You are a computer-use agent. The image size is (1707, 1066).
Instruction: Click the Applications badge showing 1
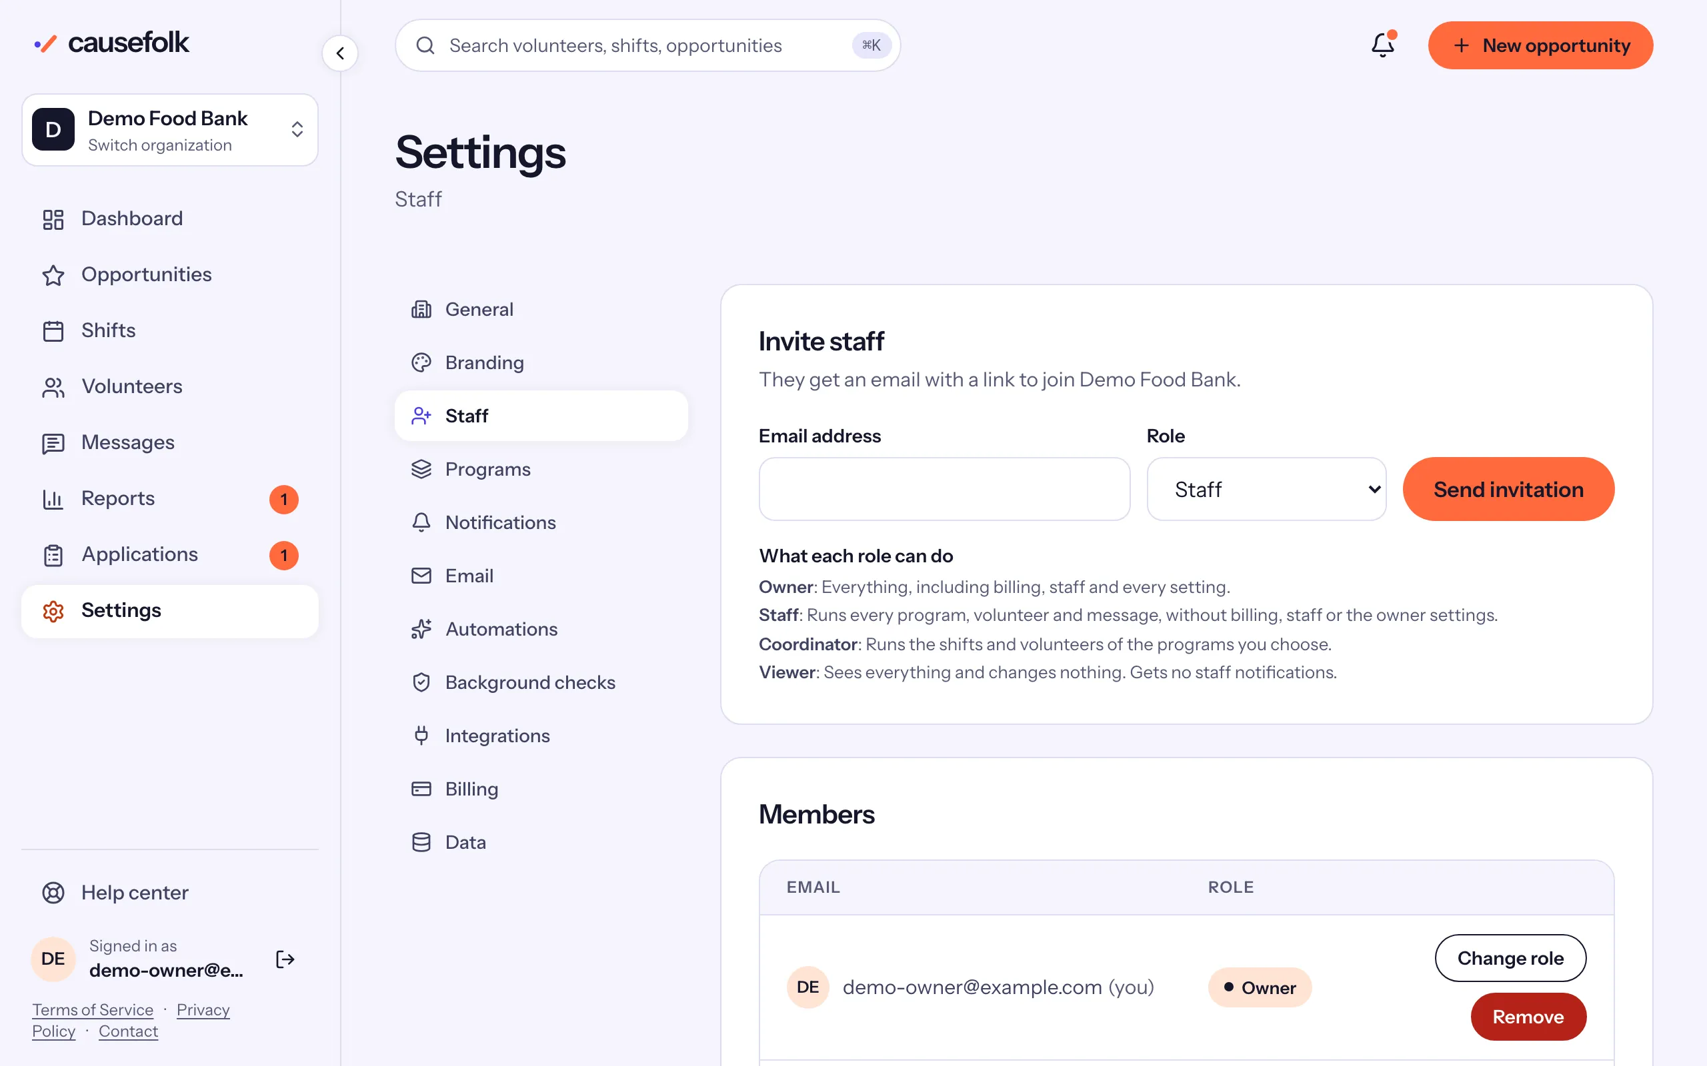click(283, 555)
